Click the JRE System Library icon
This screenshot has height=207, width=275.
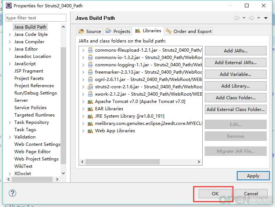pyautogui.click(x=90, y=117)
